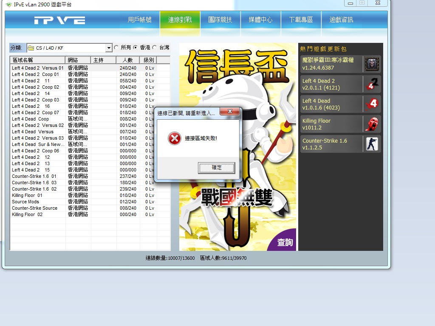435x326 pixels.
Task: Click the Counter-Strike 1.6 soldier icon
Action: tap(372, 144)
